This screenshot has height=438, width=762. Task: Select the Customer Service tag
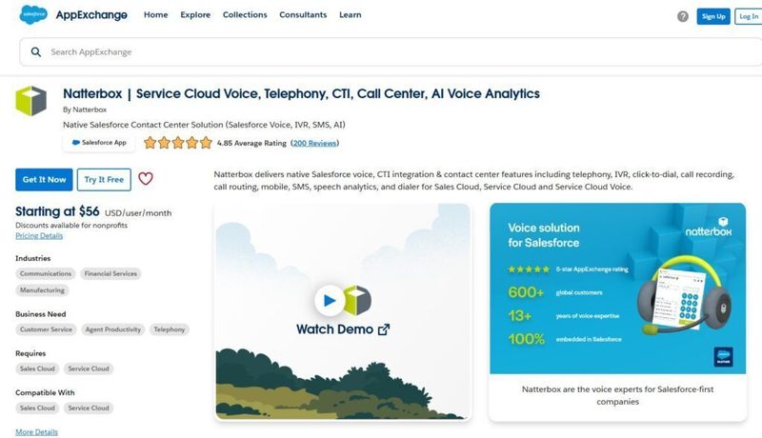point(46,329)
